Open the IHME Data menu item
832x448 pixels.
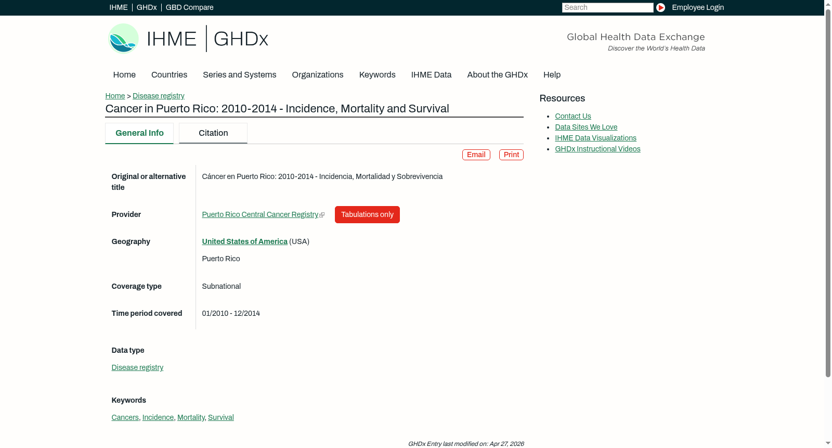[431, 75]
